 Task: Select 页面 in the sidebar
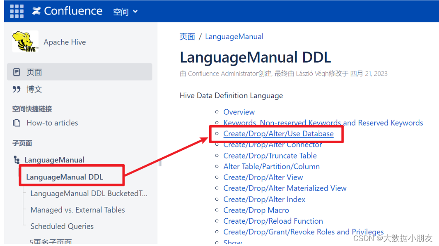click(x=80, y=72)
